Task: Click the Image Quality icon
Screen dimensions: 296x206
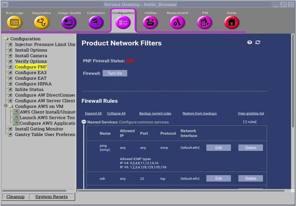Action: pyautogui.click(x=69, y=22)
